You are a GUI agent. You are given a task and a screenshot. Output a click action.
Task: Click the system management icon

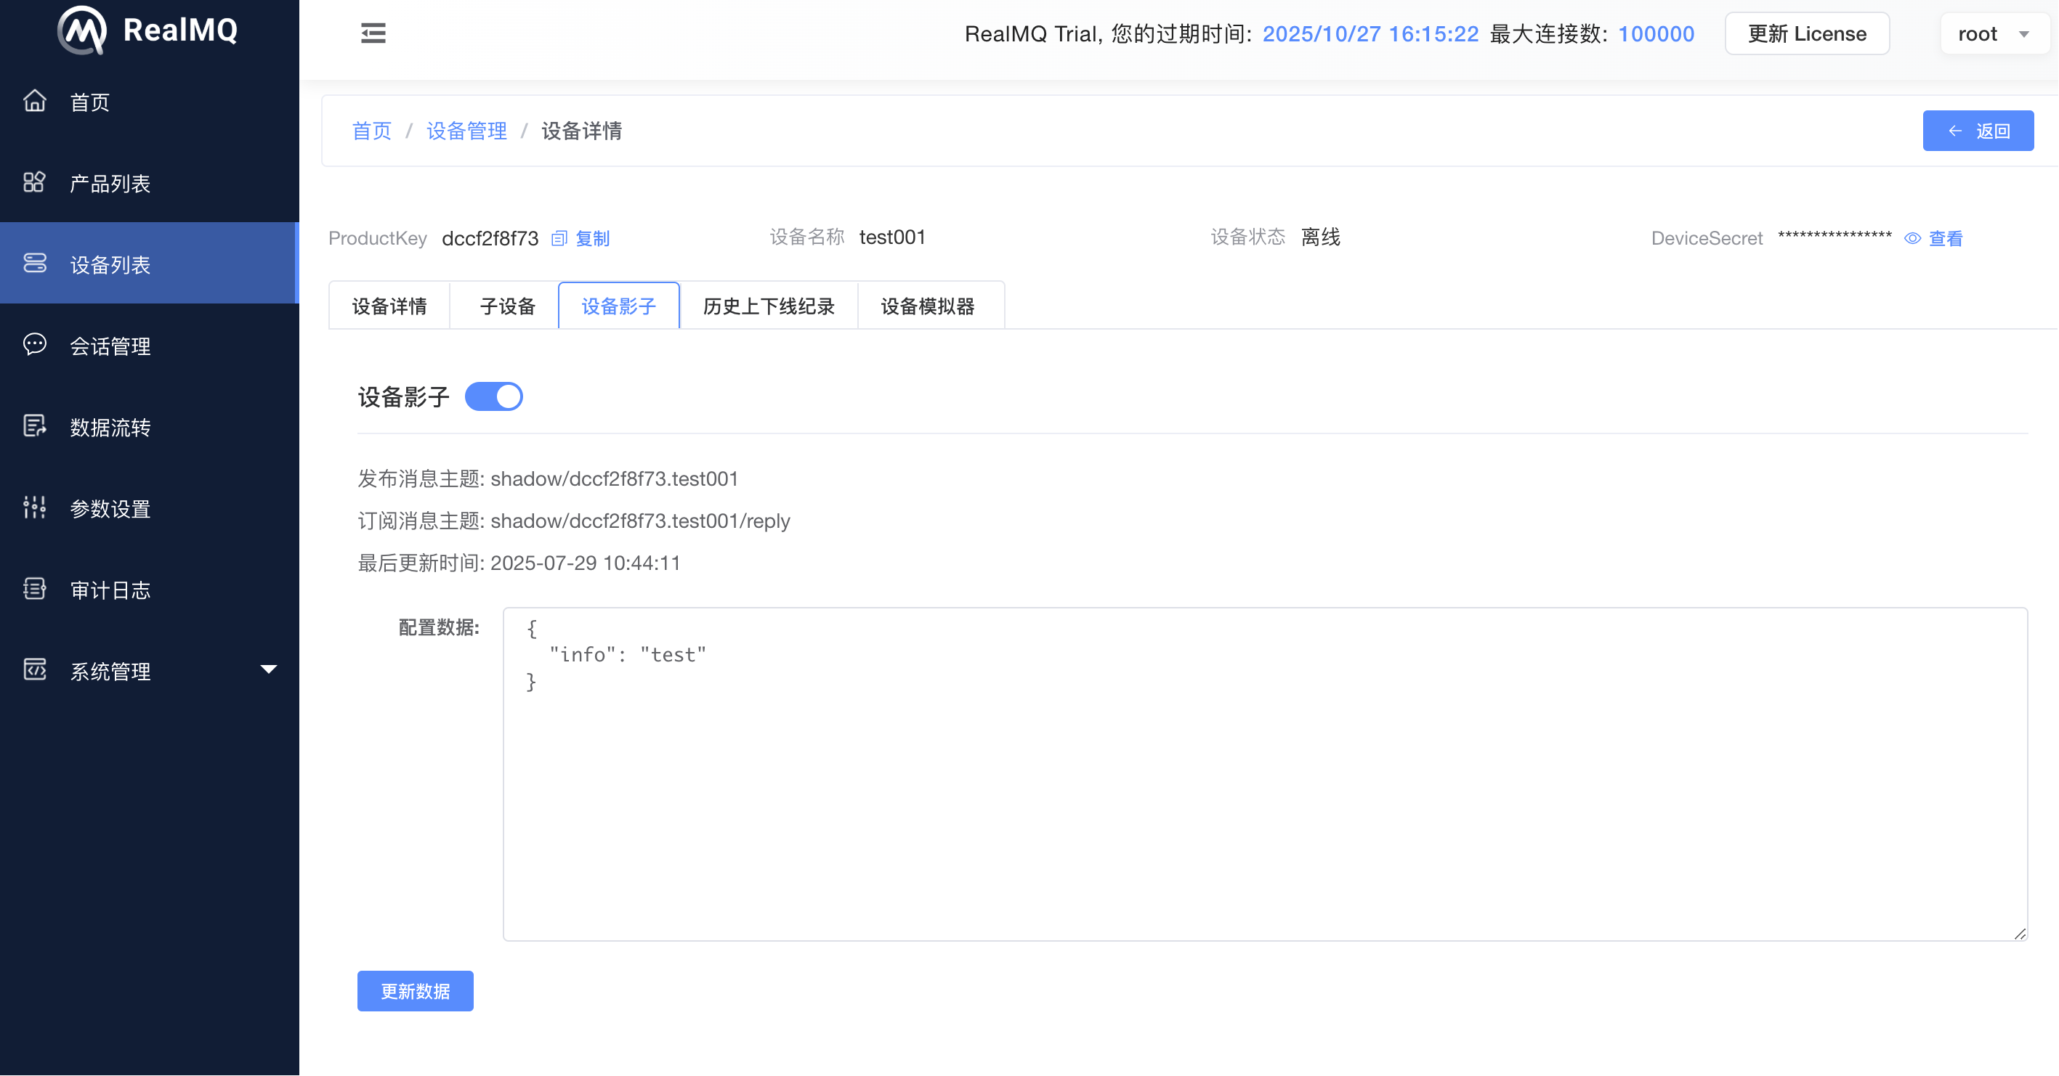coord(34,670)
